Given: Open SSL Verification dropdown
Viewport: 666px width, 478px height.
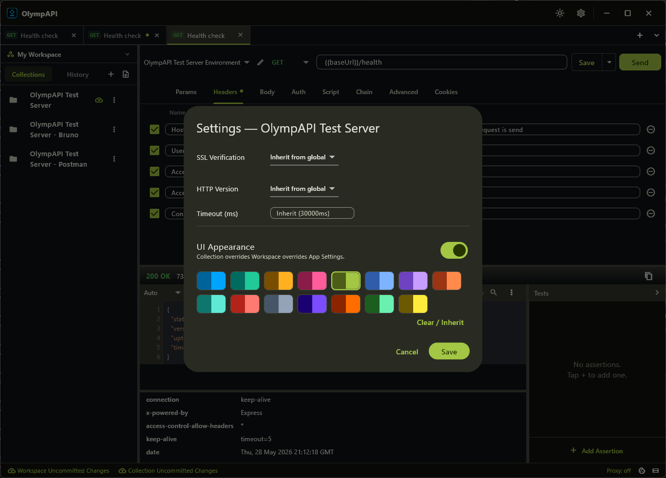Looking at the screenshot, I should pyautogui.click(x=304, y=157).
